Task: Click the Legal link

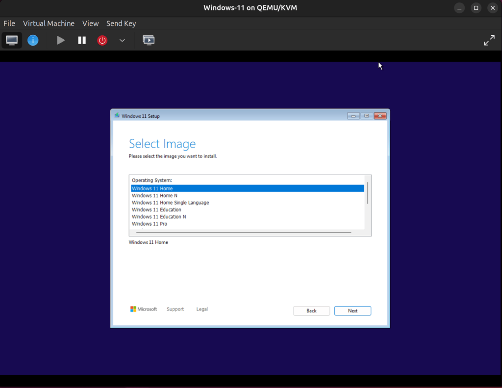Action: click(201, 309)
